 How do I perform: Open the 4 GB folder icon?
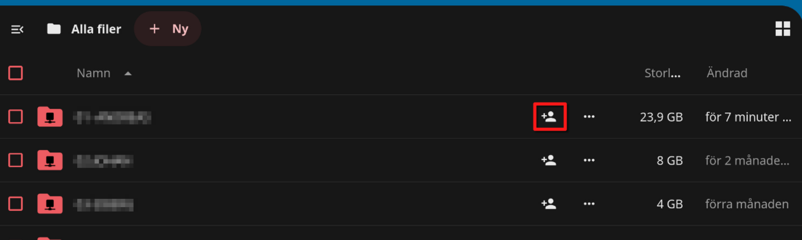(50, 204)
